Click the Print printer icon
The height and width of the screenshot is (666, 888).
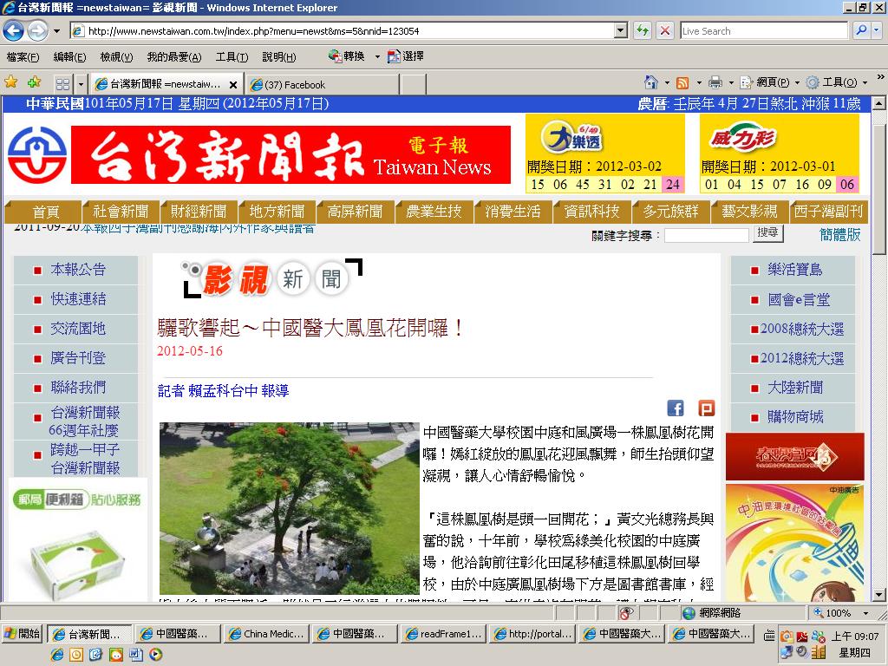715,82
